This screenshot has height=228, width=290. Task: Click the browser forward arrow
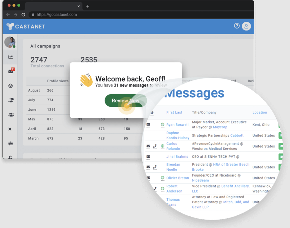[x=16, y=15]
